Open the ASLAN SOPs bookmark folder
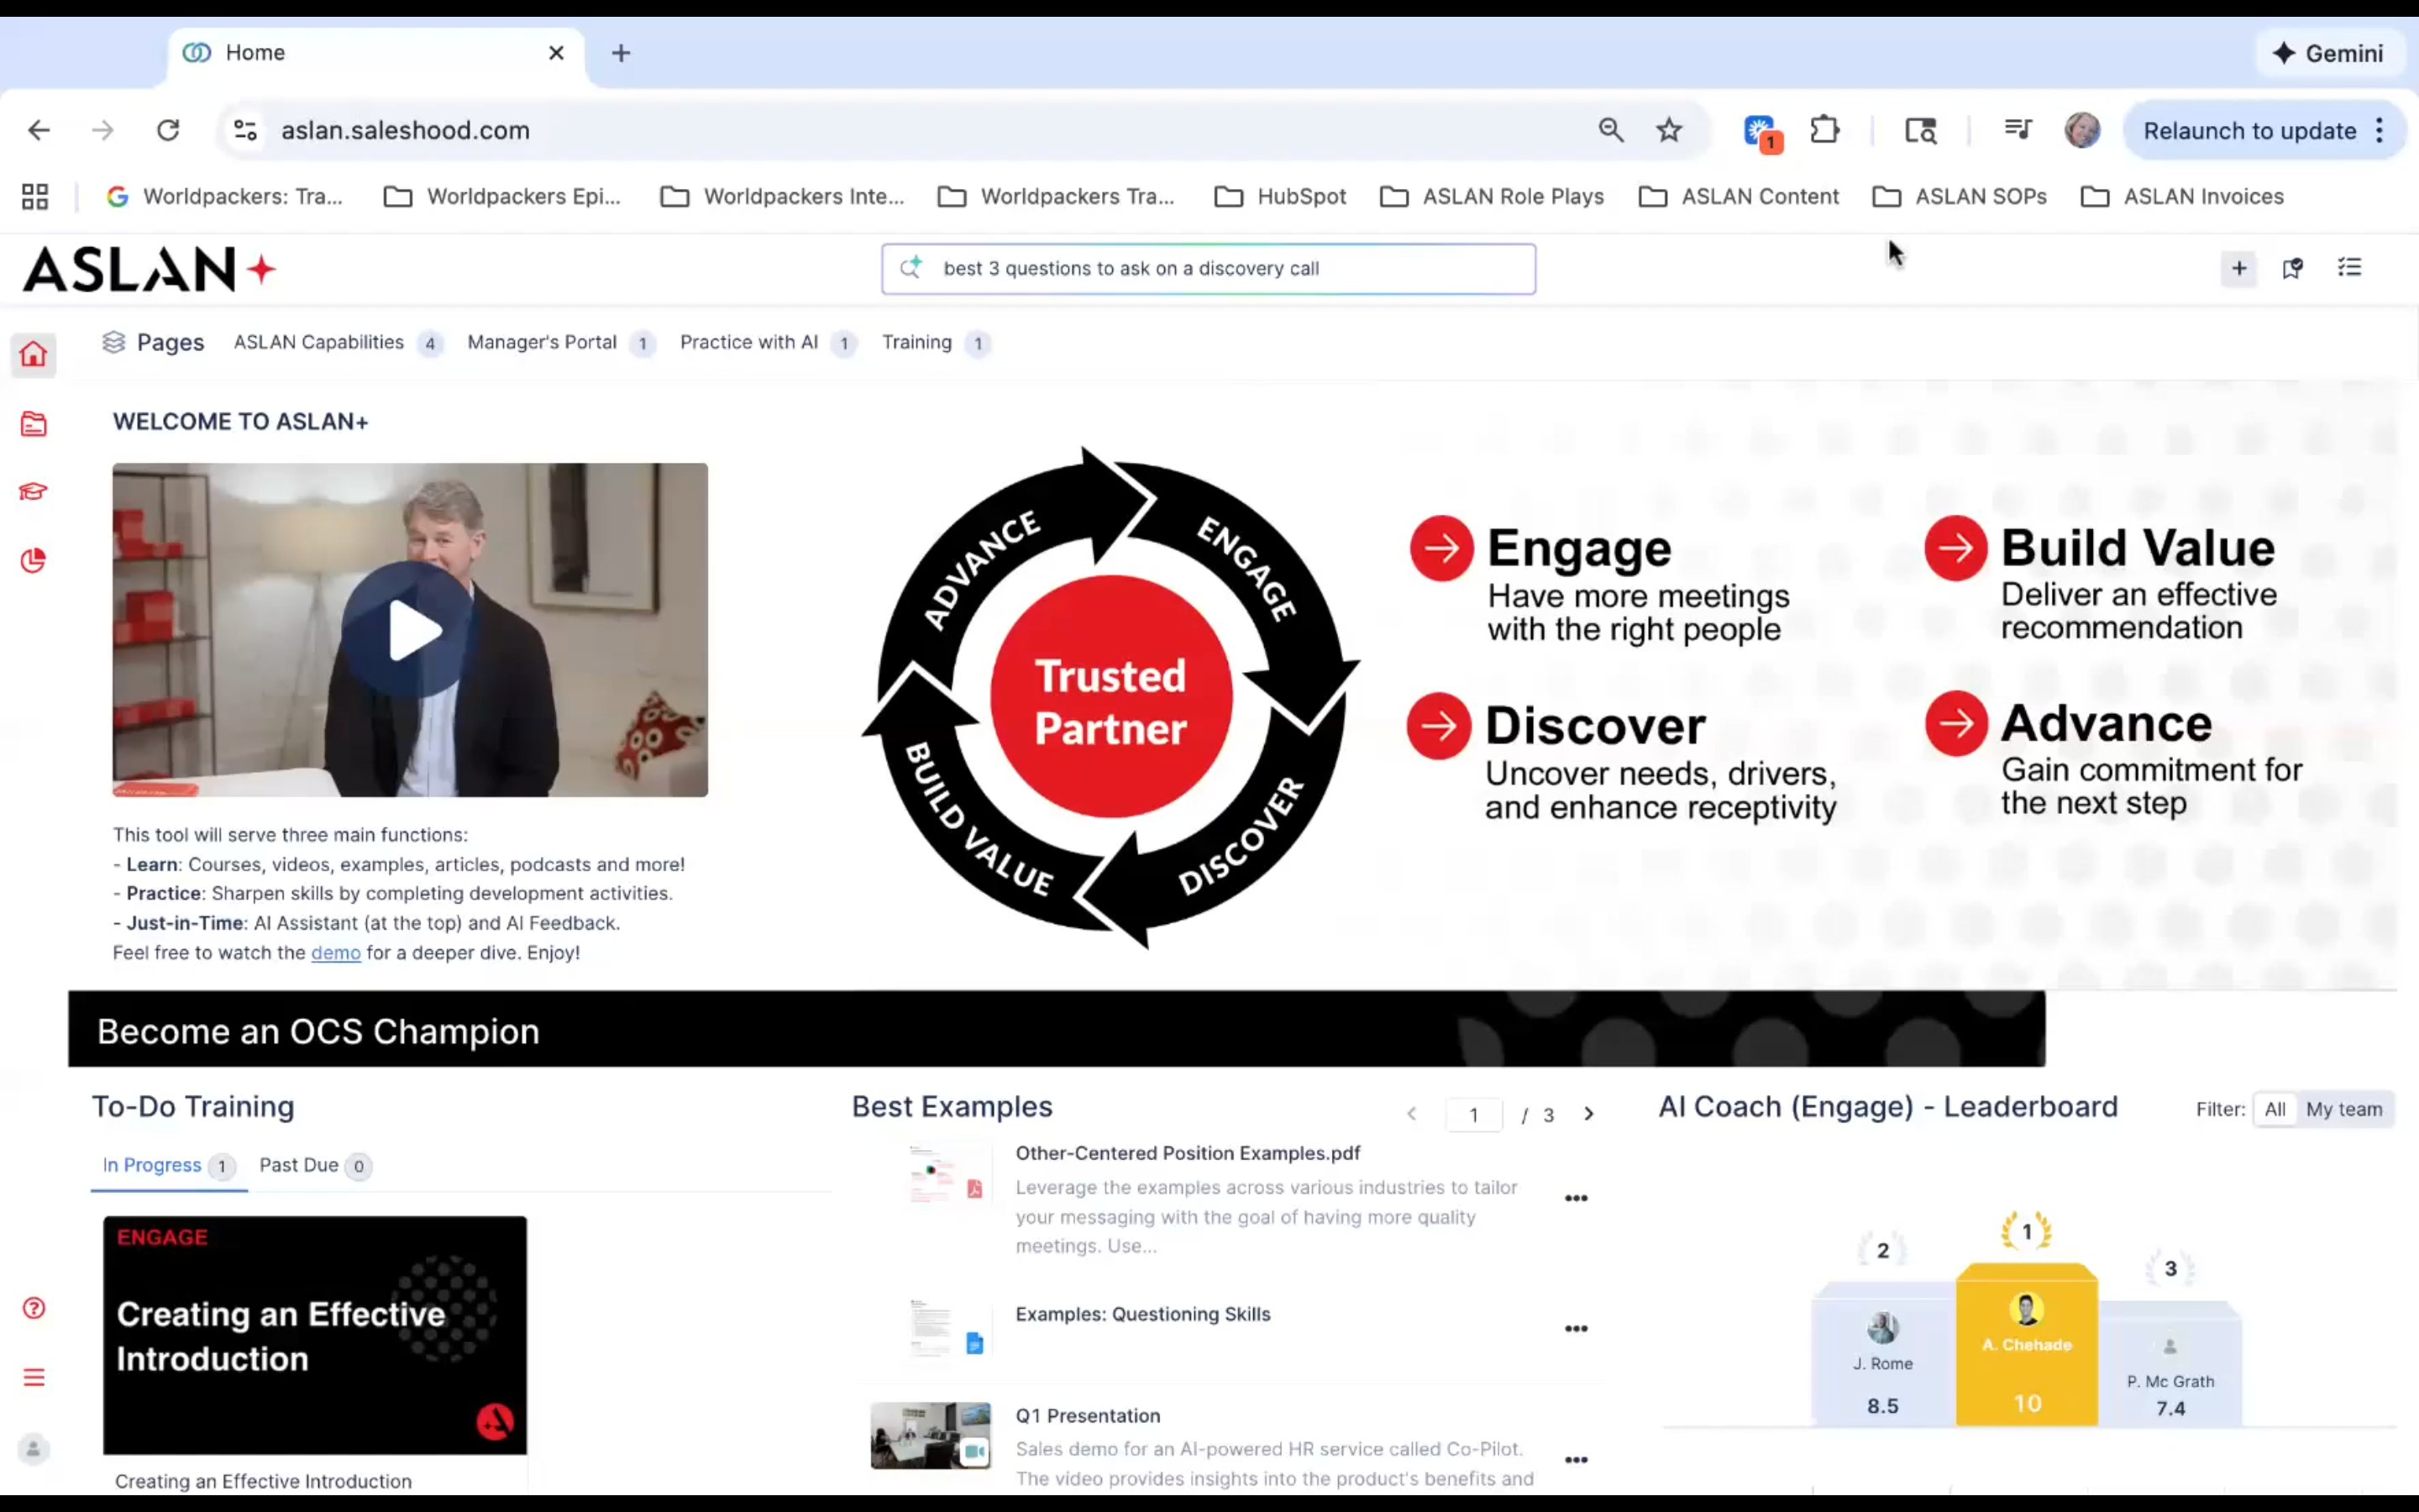The width and height of the screenshot is (2419, 1512). 1960,197
